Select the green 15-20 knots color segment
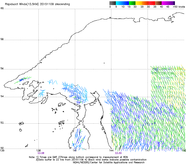The height and width of the screenshot is (164, 186). (x=132, y=3)
